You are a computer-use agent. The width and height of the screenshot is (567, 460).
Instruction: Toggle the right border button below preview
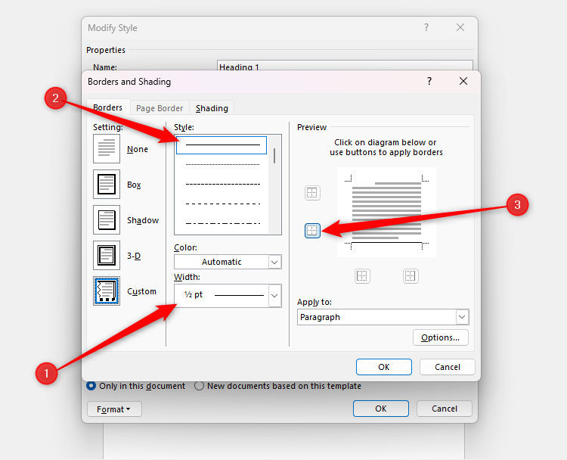[x=411, y=276]
